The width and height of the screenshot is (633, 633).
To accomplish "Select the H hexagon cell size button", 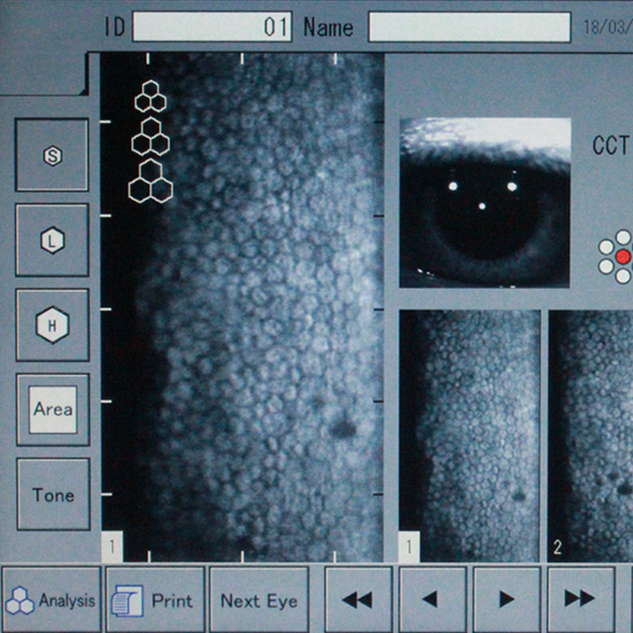I will coord(52,325).
